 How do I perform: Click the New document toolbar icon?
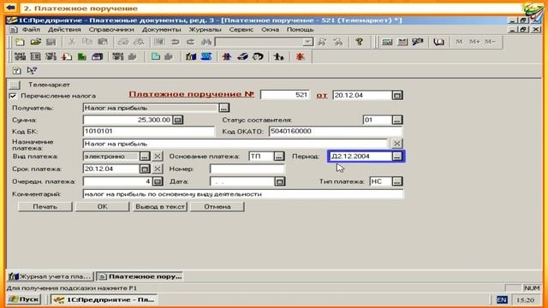tap(20, 42)
